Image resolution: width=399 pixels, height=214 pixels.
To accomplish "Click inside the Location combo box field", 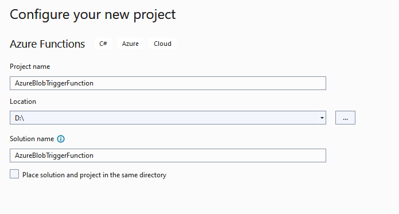I will [164, 118].
